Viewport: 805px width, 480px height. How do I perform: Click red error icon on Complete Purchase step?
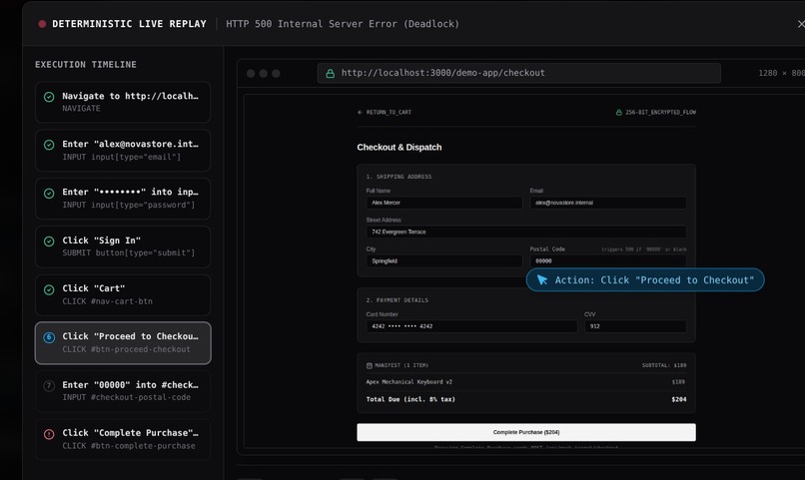49,434
